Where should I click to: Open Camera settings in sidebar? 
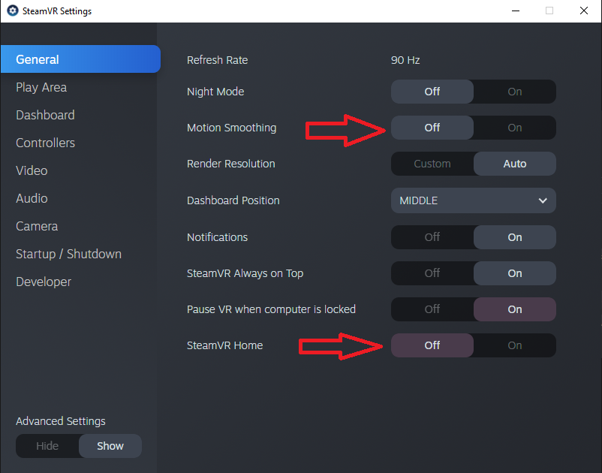37,226
